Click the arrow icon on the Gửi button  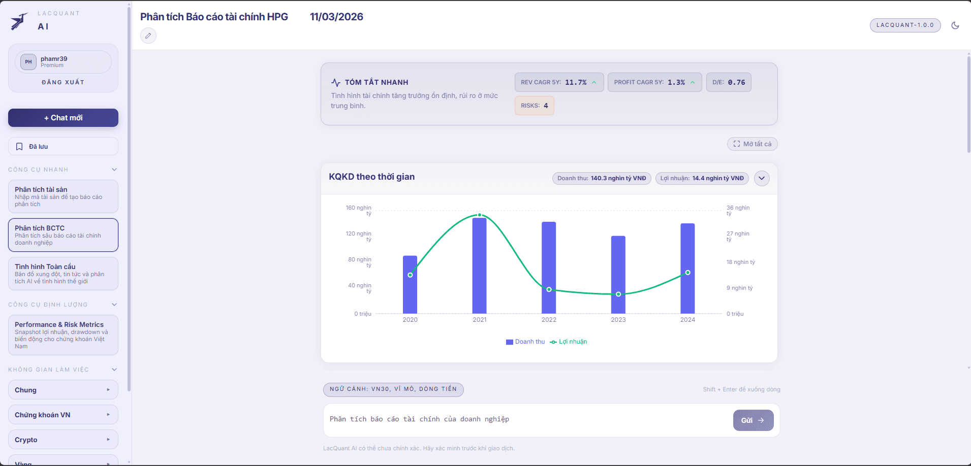click(x=761, y=420)
